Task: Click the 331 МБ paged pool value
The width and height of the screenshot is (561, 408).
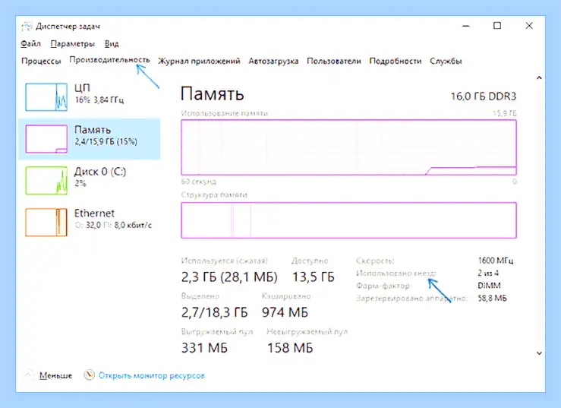Action: coord(204,348)
